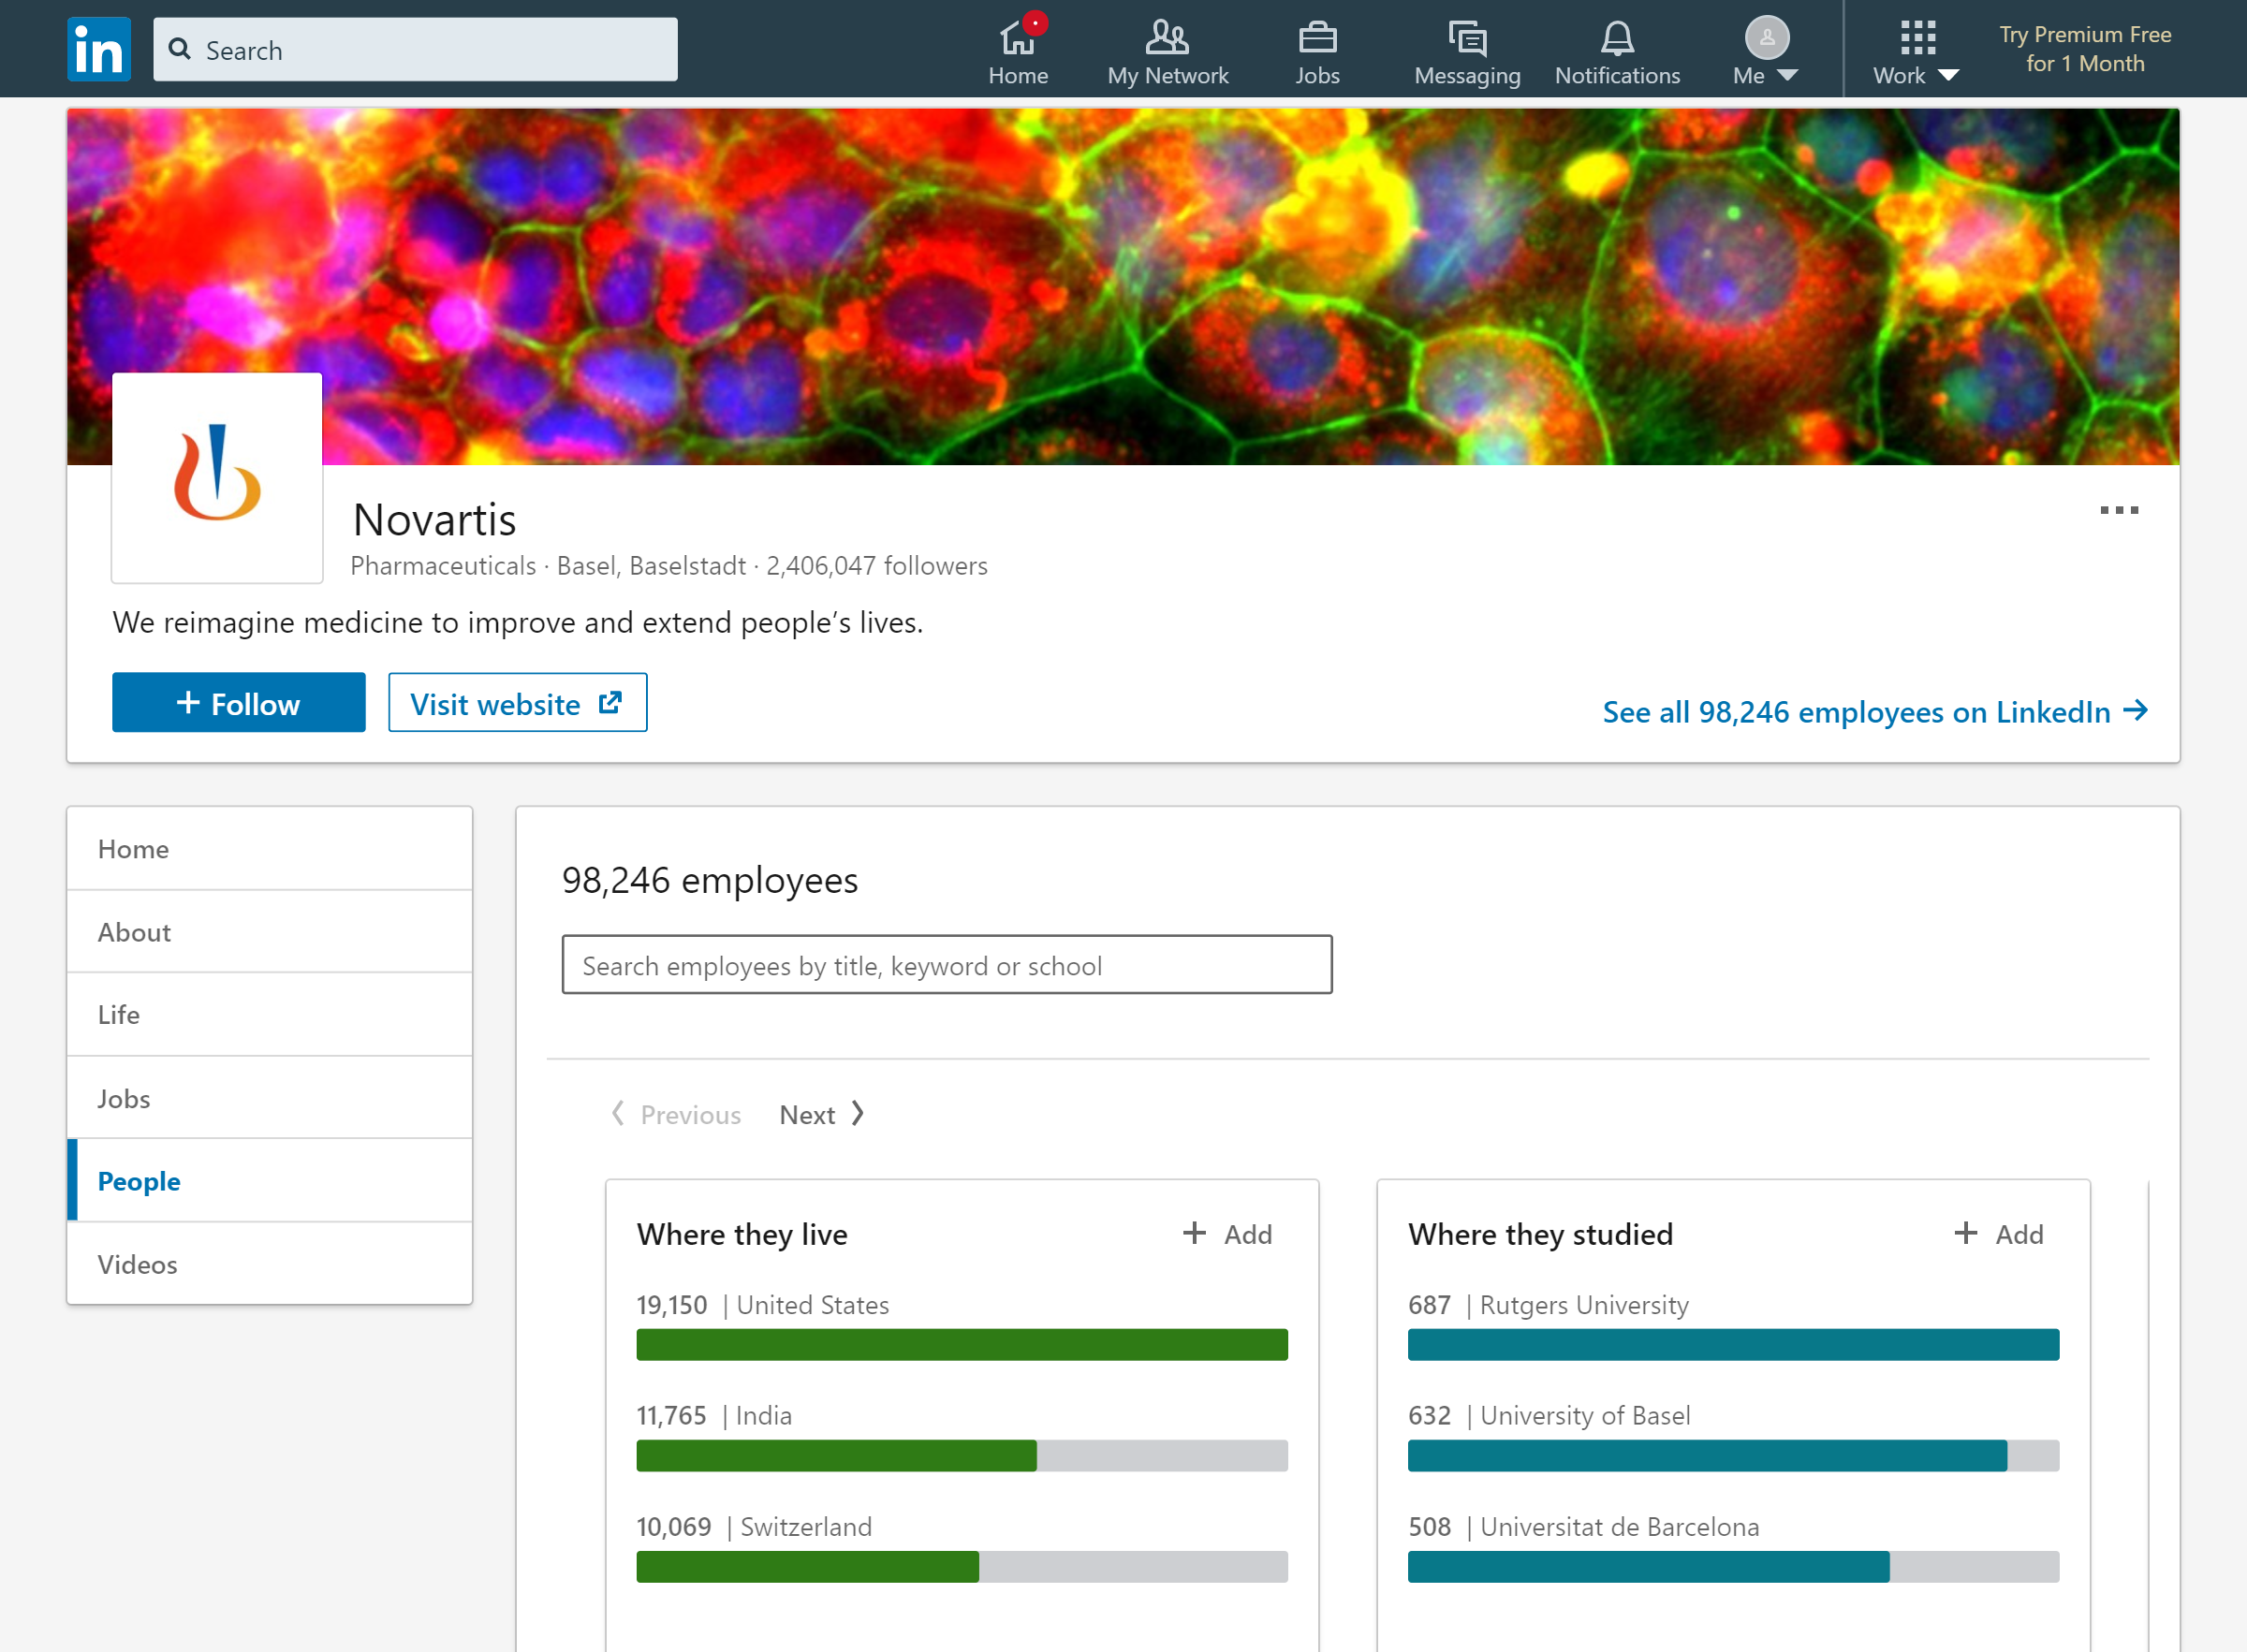Viewport: 2247px width, 1652px height.
Task: Click the Novartis company logo
Action: (x=217, y=478)
